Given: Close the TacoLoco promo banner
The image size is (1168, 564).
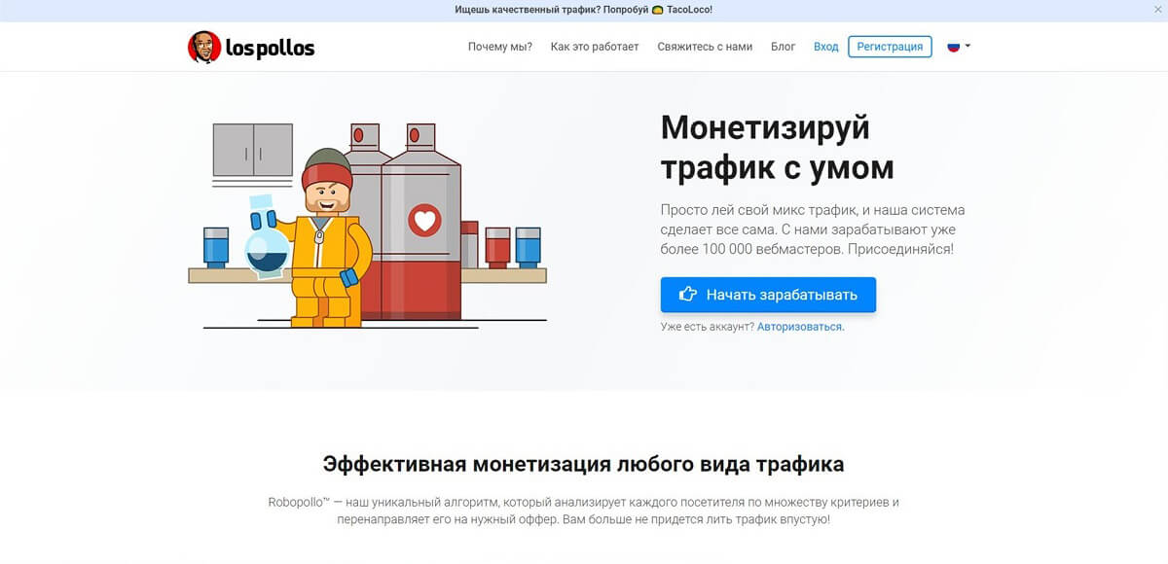Looking at the screenshot, I should tap(1156, 10).
